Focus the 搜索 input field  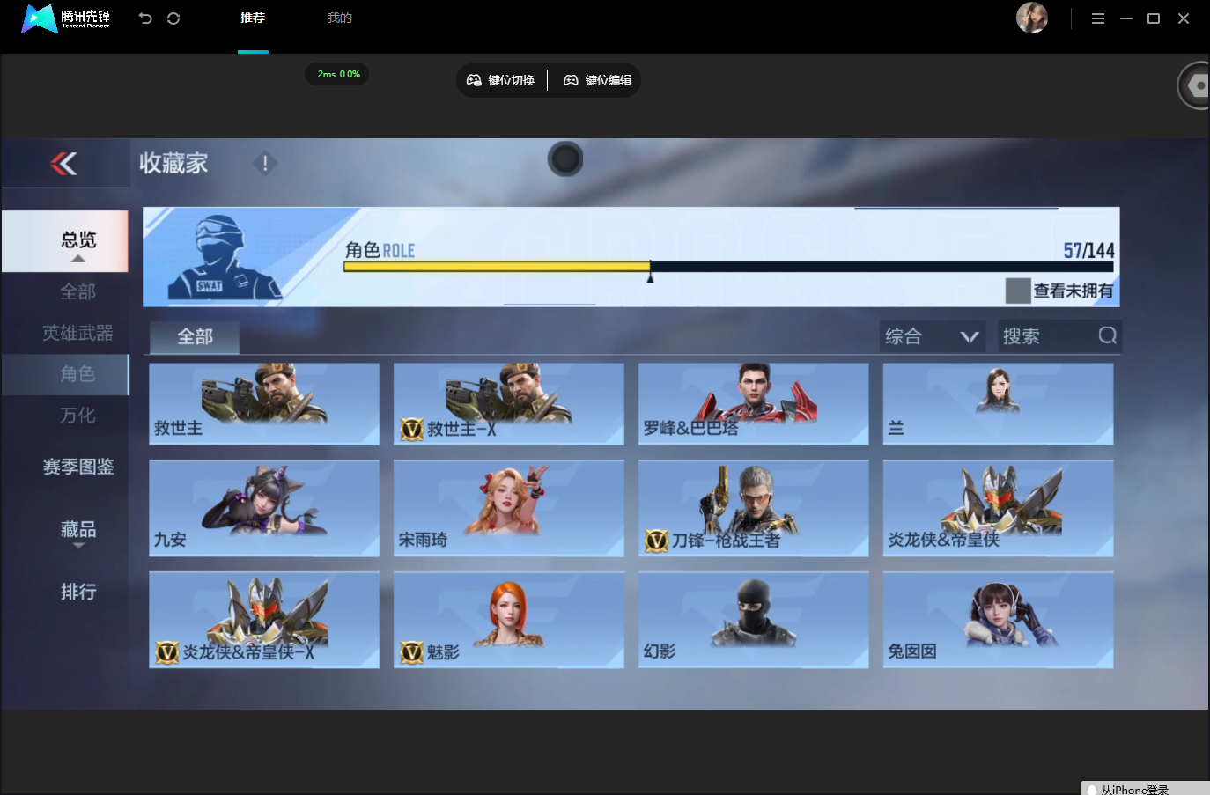pos(1059,336)
